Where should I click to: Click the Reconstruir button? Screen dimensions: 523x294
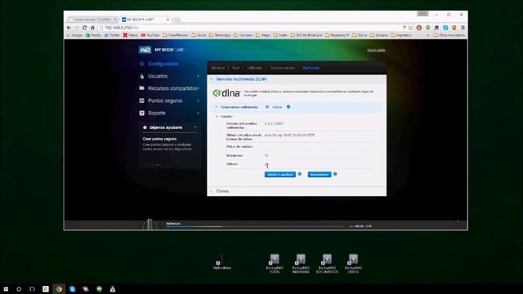(320, 174)
